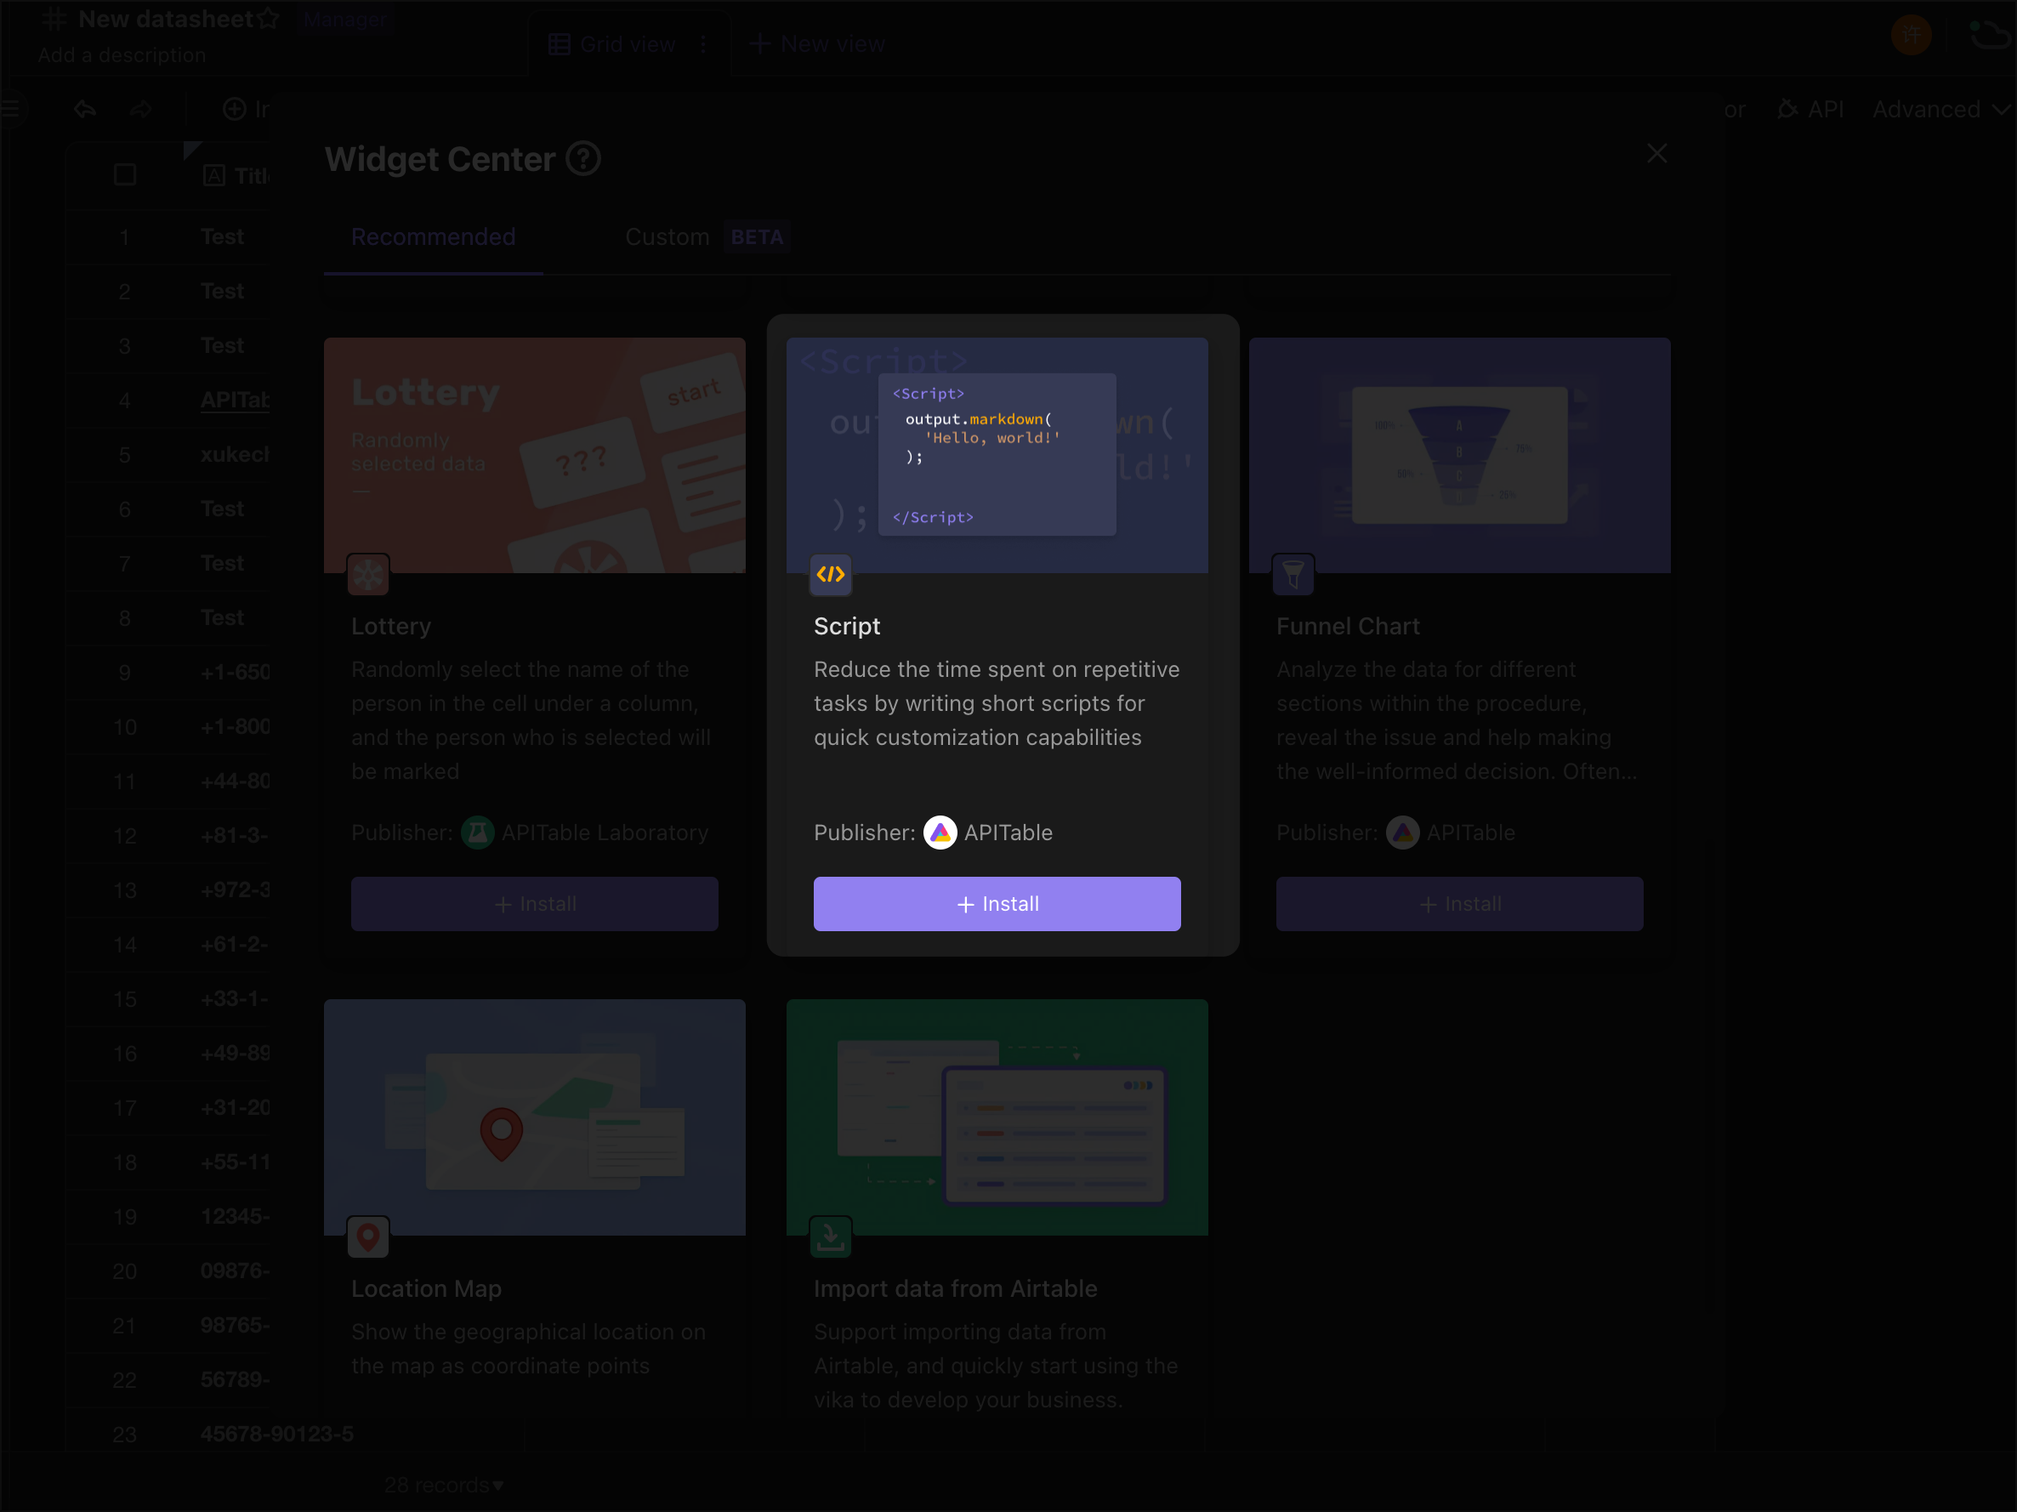This screenshot has height=1512, width=2017.
Task: Install the Lottery widget
Action: click(534, 903)
